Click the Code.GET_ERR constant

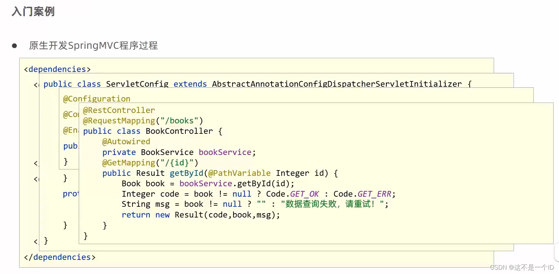pyautogui.click(x=362, y=194)
